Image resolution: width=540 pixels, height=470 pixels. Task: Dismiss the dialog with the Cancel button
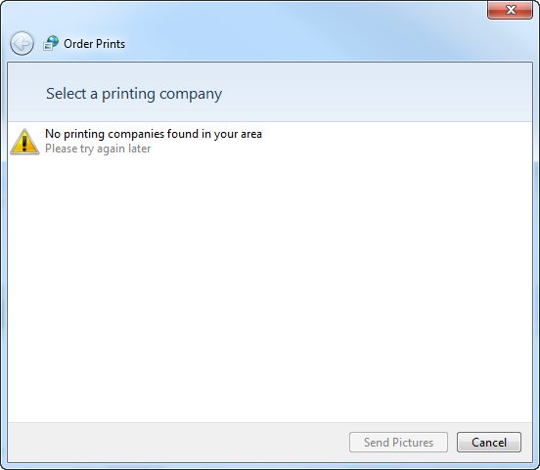pyautogui.click(x=489, y=442)
